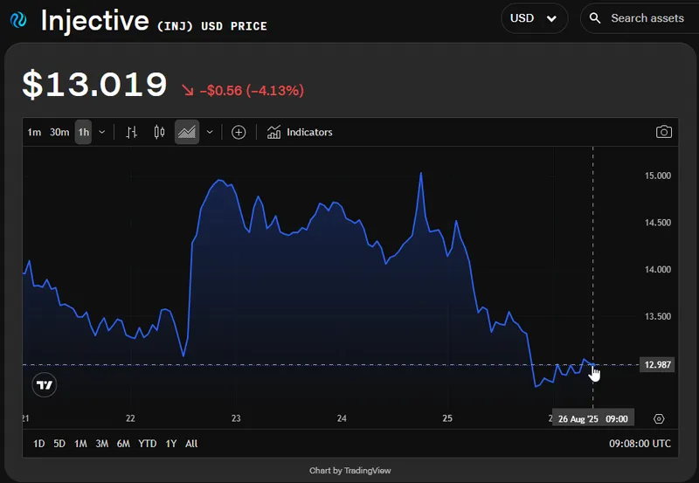Click the 14.500 price axis label
Viewport: 699px width, 483px height.
coord(658,223)
